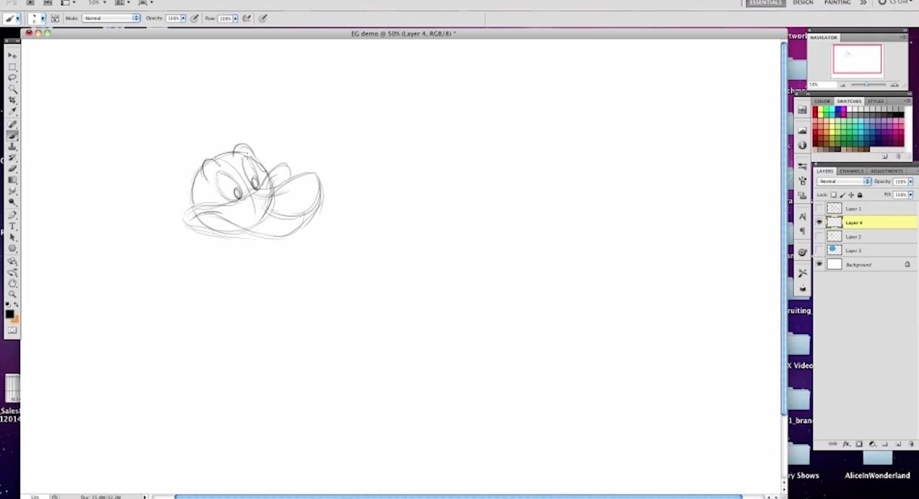Select the Blur tool
The image size is (919, 499).
click(12, 191)
